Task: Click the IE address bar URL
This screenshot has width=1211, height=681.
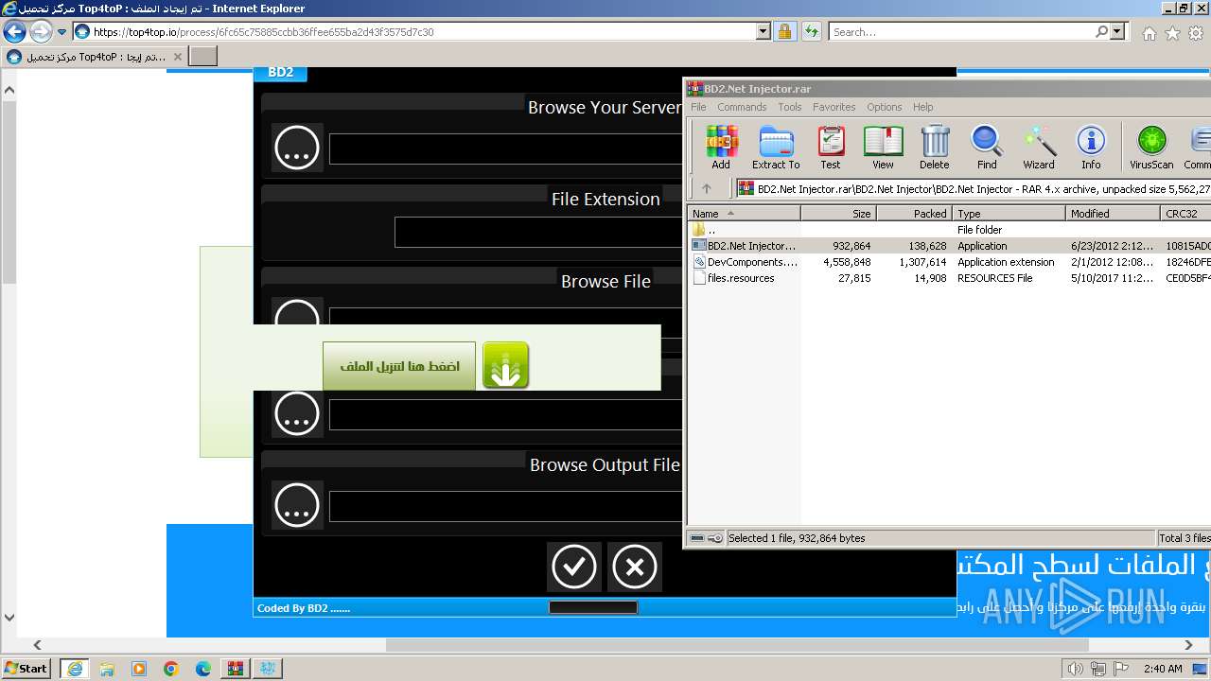Action: point(424,31)
